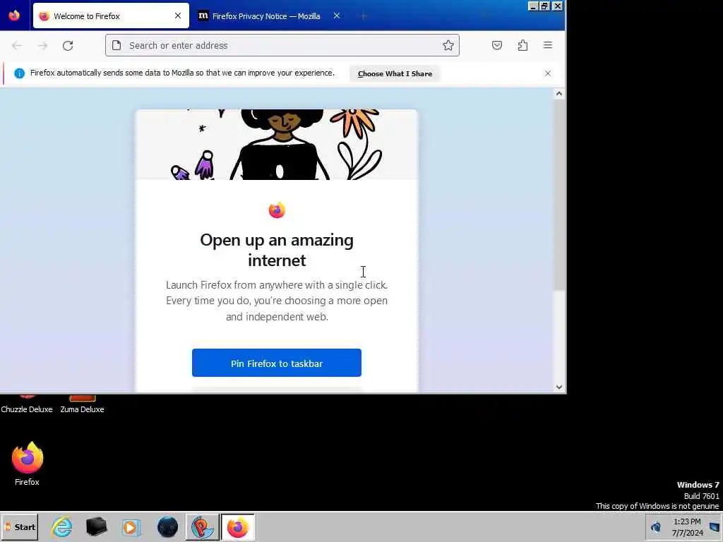
Task: Click the scrollbar down arrow
Action: pos(559,387)
